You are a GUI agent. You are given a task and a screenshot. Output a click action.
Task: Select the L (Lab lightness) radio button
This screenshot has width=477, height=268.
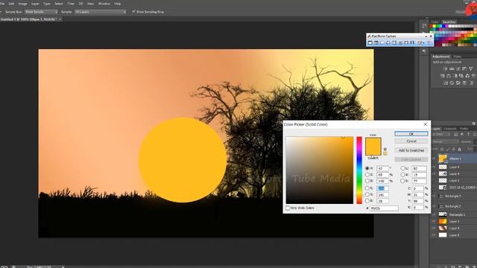tap(402, 168)
